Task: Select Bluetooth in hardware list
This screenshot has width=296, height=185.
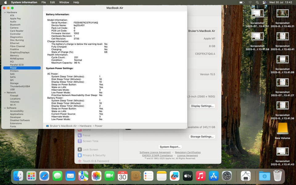Action: pyautogui.click(x=15, y=25)
